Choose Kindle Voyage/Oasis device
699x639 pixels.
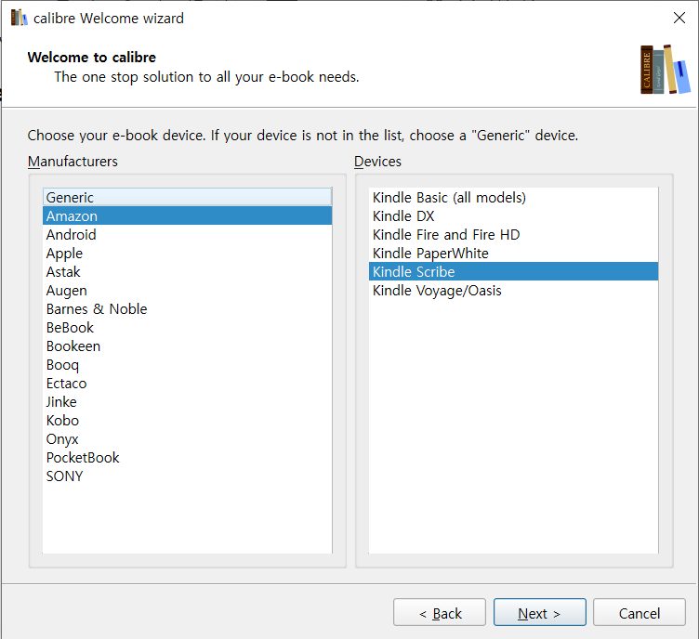click(x=513, y=291)
